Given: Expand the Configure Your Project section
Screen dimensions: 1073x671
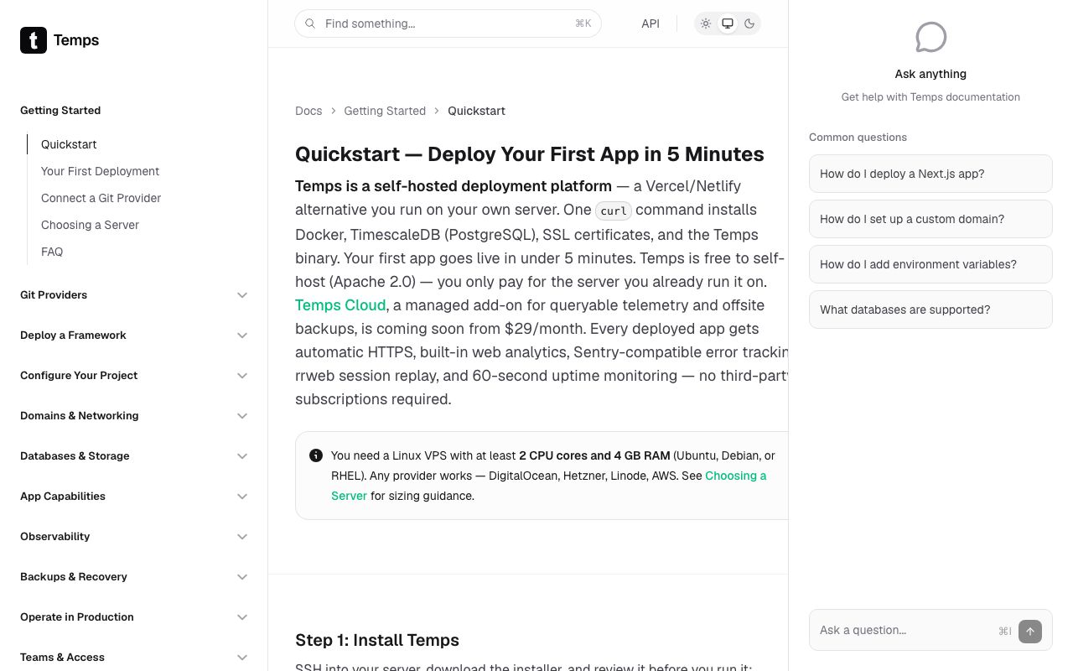Looking at the screenshot, I should click(134, 376).
